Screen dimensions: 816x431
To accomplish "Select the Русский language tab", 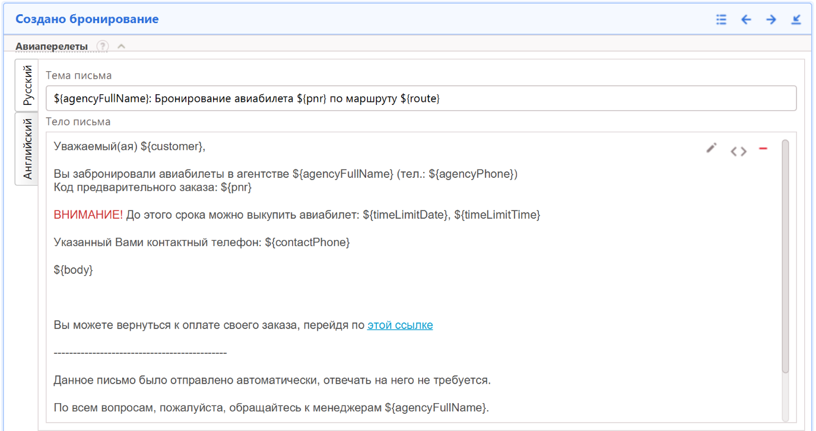I will pos(27,85).
